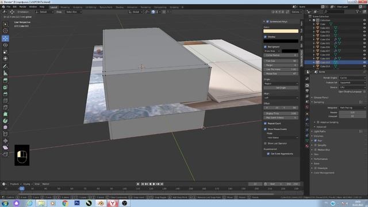Open Object properties tab
Image resolution: width=368 pixels, height=207 pixels.
point(307,114)
